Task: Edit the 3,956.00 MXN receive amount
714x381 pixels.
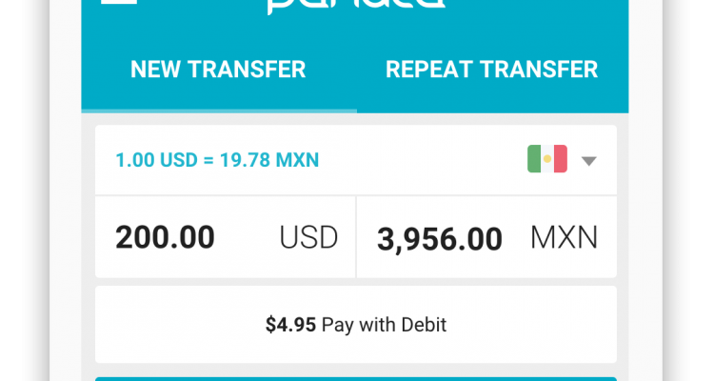Action: (x=486, y=237)
